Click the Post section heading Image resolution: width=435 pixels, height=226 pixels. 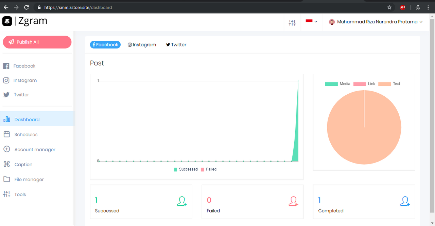(x=97, y=63)
